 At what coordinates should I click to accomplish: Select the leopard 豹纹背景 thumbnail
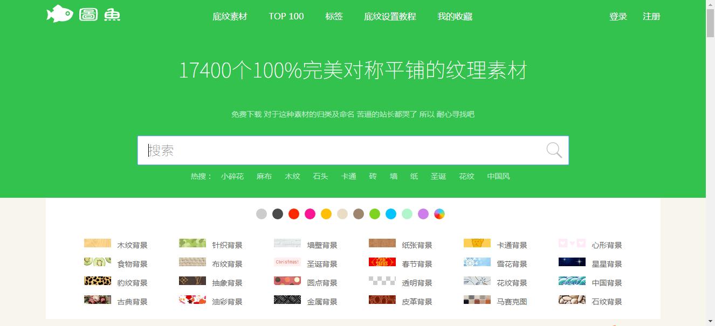[97, 281]
